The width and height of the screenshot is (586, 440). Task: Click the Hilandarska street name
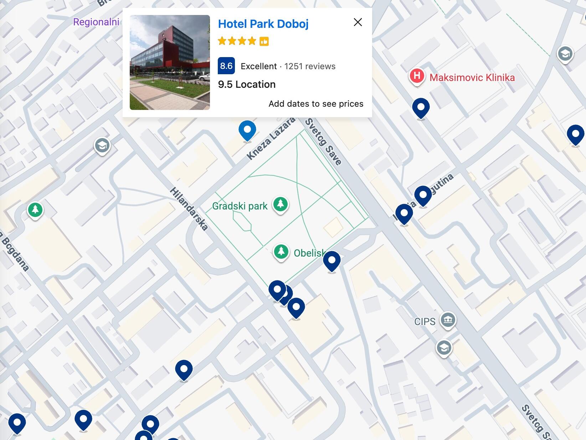click(x=189, y=209)
